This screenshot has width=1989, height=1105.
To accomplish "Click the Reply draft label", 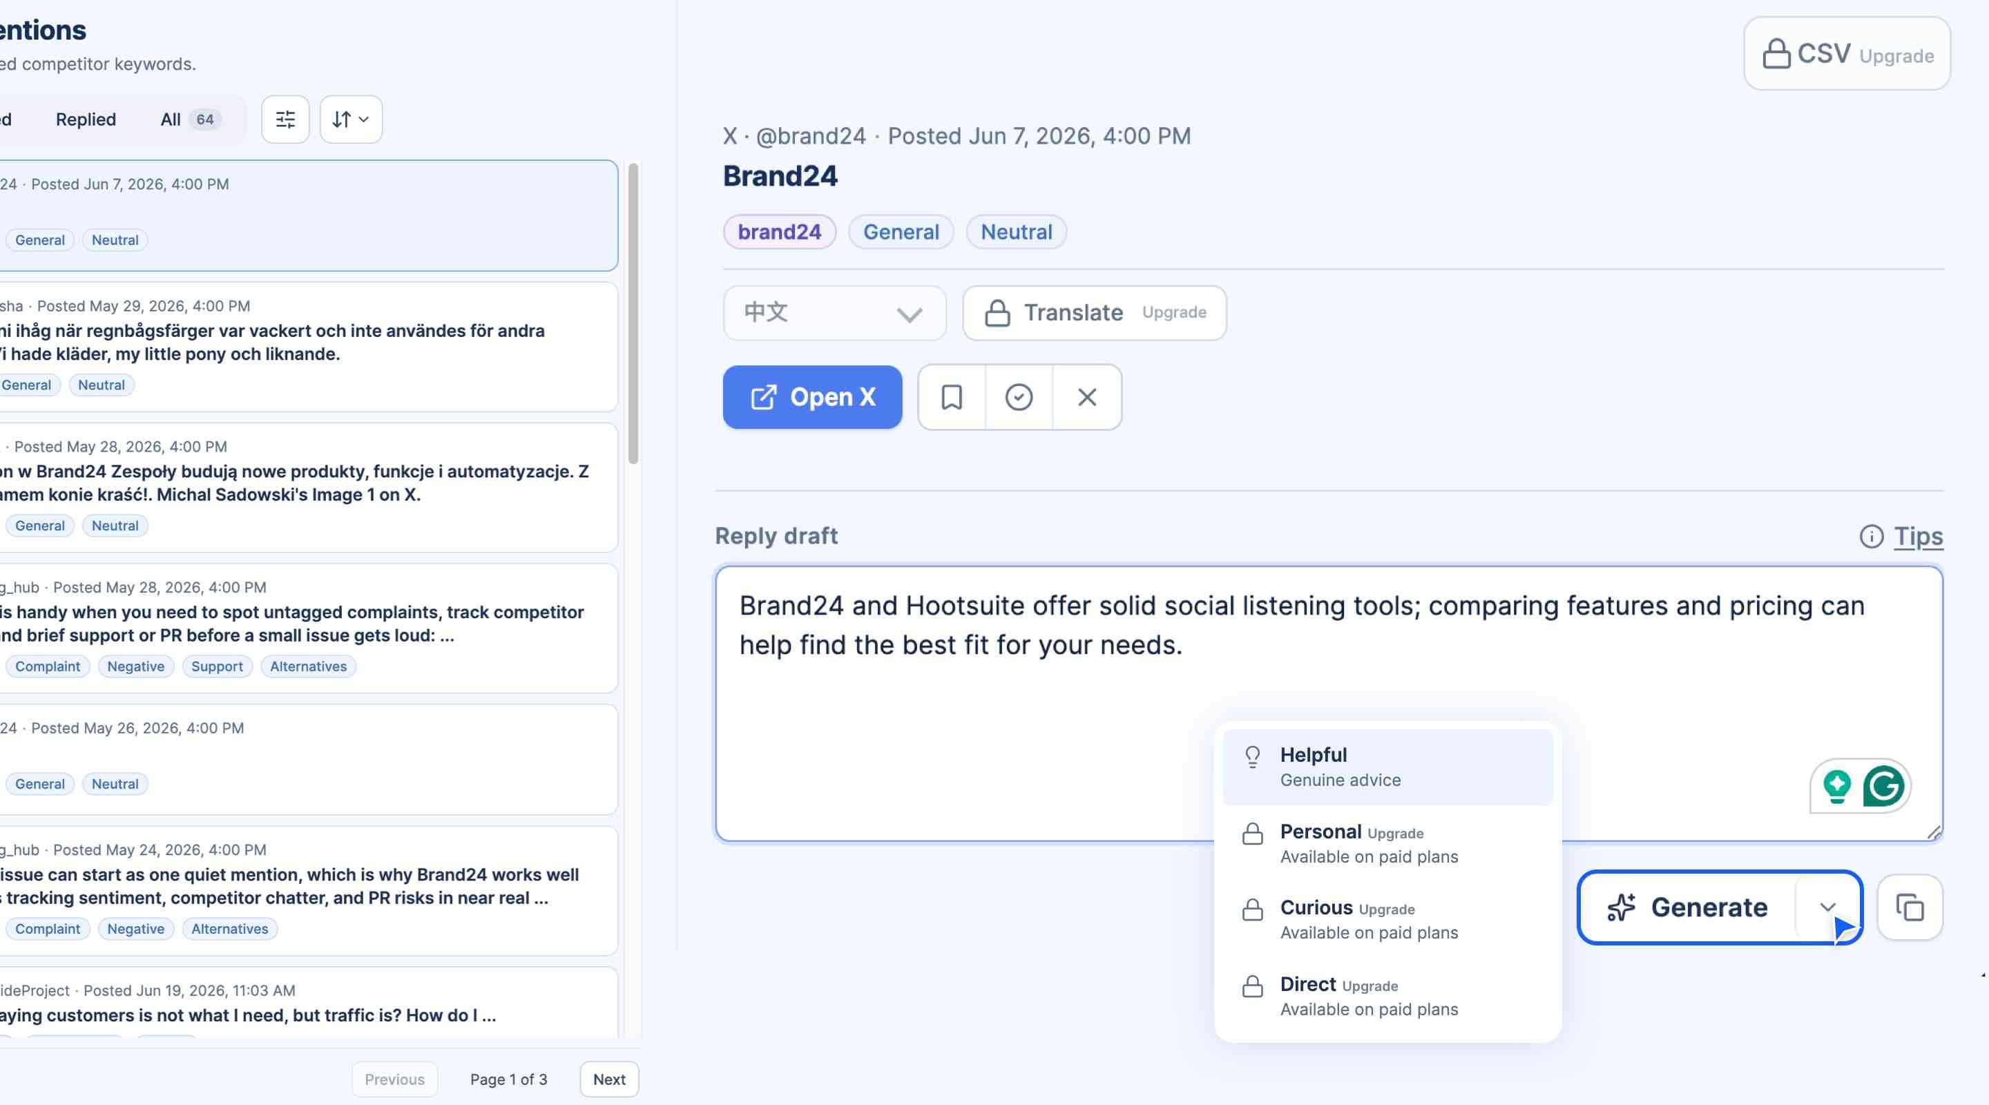I will [x=776, y=535].
